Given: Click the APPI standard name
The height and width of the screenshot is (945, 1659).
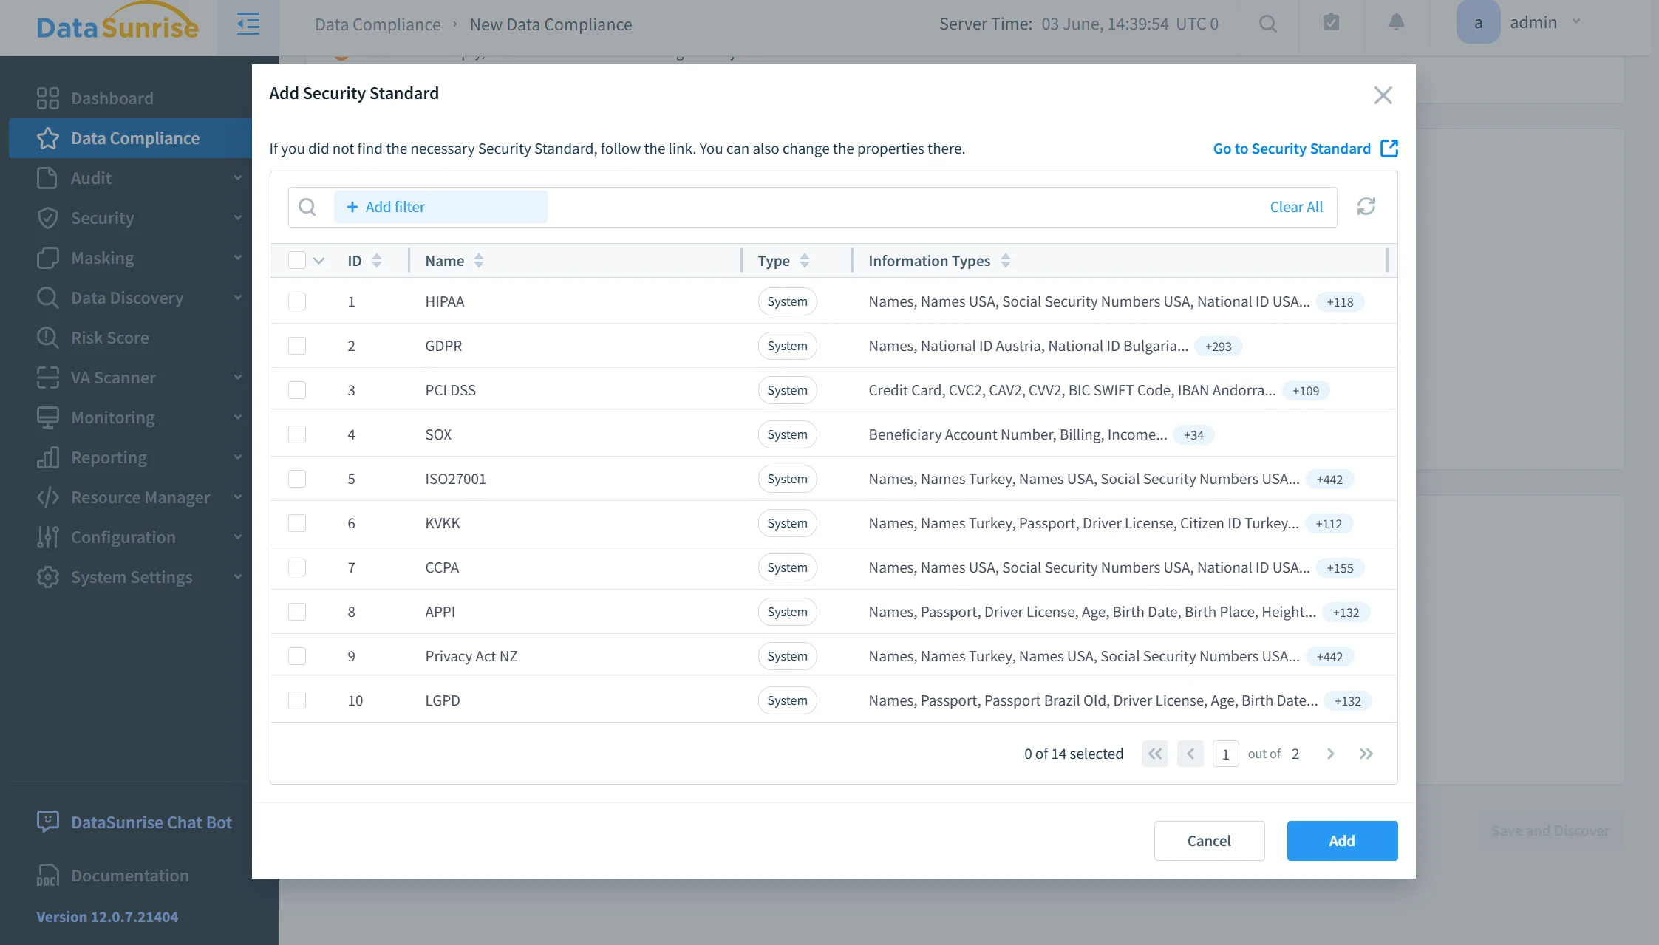Looking at the screenshot, I should click(x=440, y=612).
